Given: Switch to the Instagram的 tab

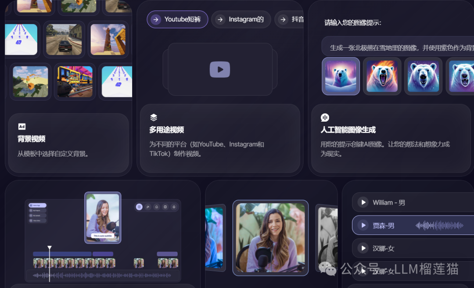Looking at the screenshot, I should coord(241,19).
